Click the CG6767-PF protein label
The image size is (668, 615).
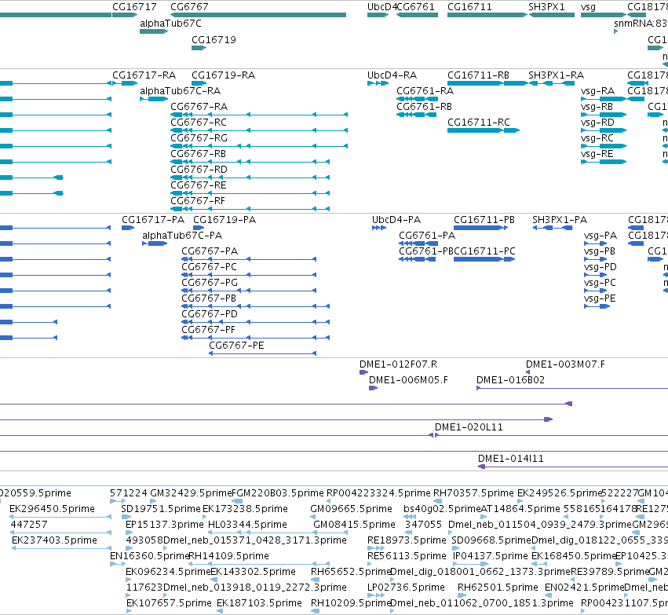coord(208,330)
